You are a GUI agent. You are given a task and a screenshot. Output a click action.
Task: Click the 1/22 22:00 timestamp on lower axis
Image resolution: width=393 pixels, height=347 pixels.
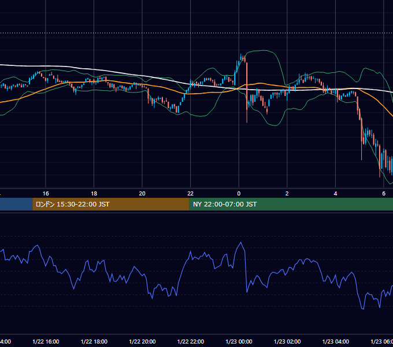(x=191, y=341)
